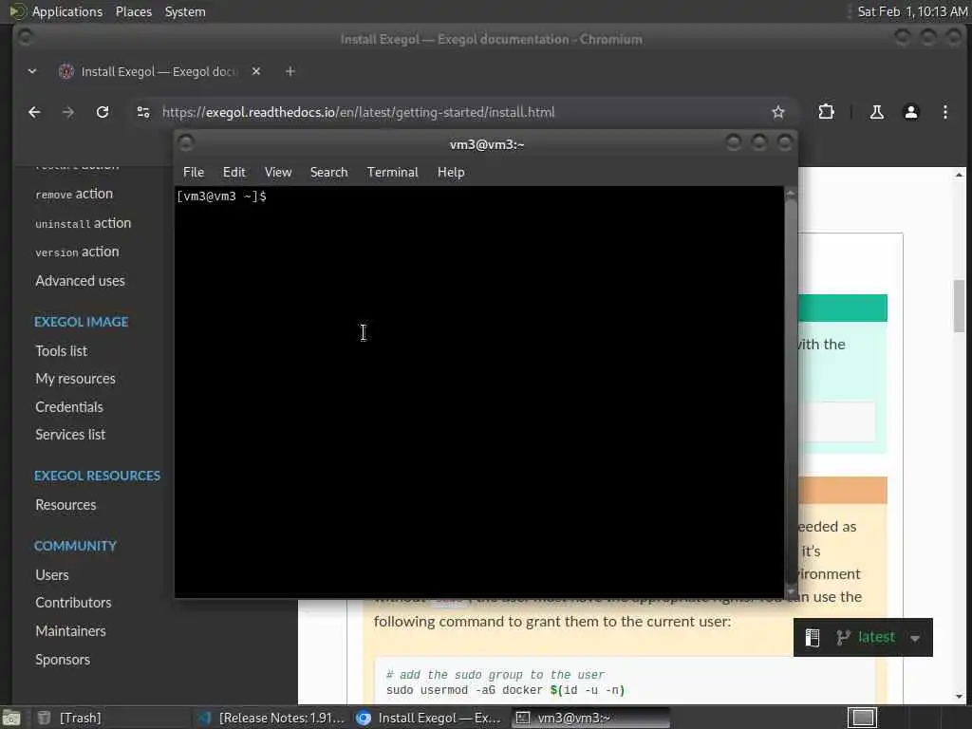Open a new browser tab
972x729 pixels.
pyautogui.click(x=290, y=71)
